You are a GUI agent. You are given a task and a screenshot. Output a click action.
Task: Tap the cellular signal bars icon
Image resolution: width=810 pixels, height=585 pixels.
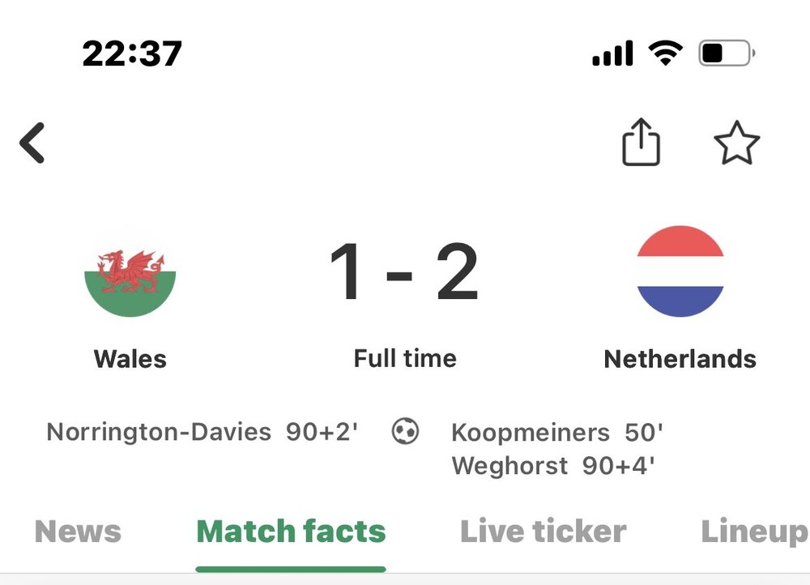coord(612,53)
